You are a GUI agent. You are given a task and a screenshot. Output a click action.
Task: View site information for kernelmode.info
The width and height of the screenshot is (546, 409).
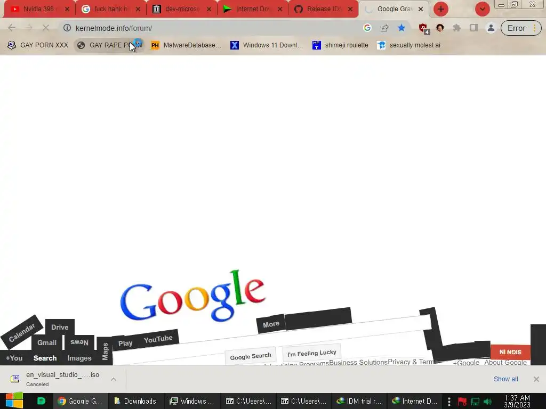click(67, 28)
